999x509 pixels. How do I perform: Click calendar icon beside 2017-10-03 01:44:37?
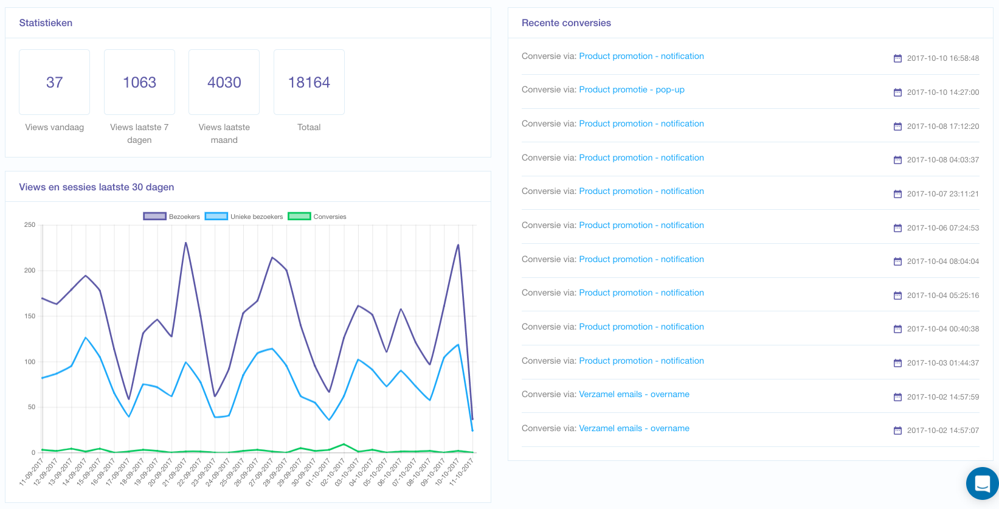[x=897, y=363]
